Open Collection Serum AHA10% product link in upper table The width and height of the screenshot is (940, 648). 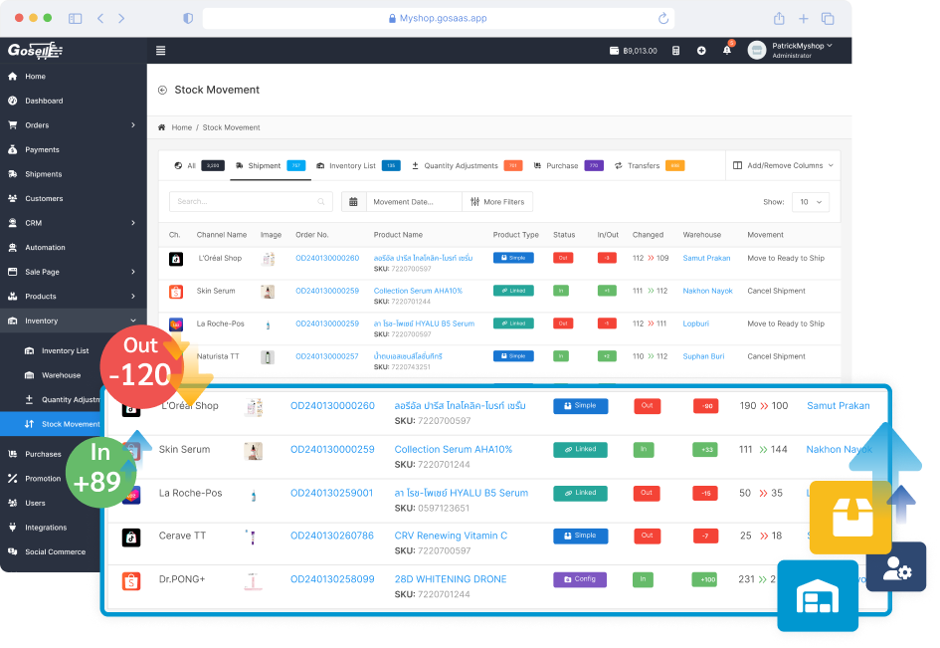coord(418,291)
